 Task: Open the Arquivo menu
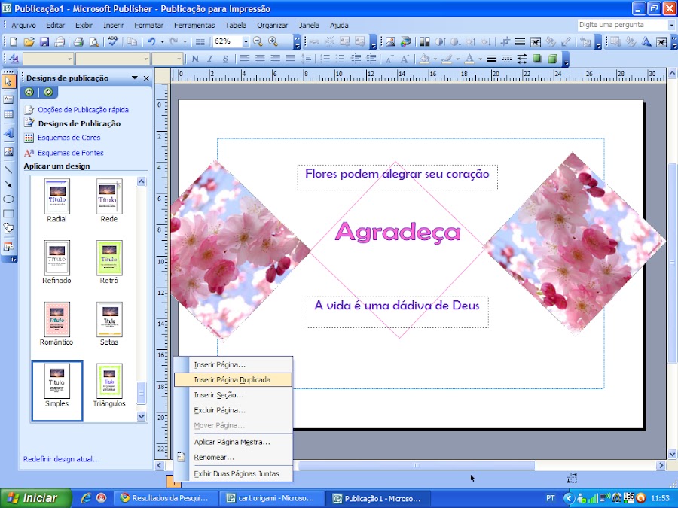(x=24, y=25)
